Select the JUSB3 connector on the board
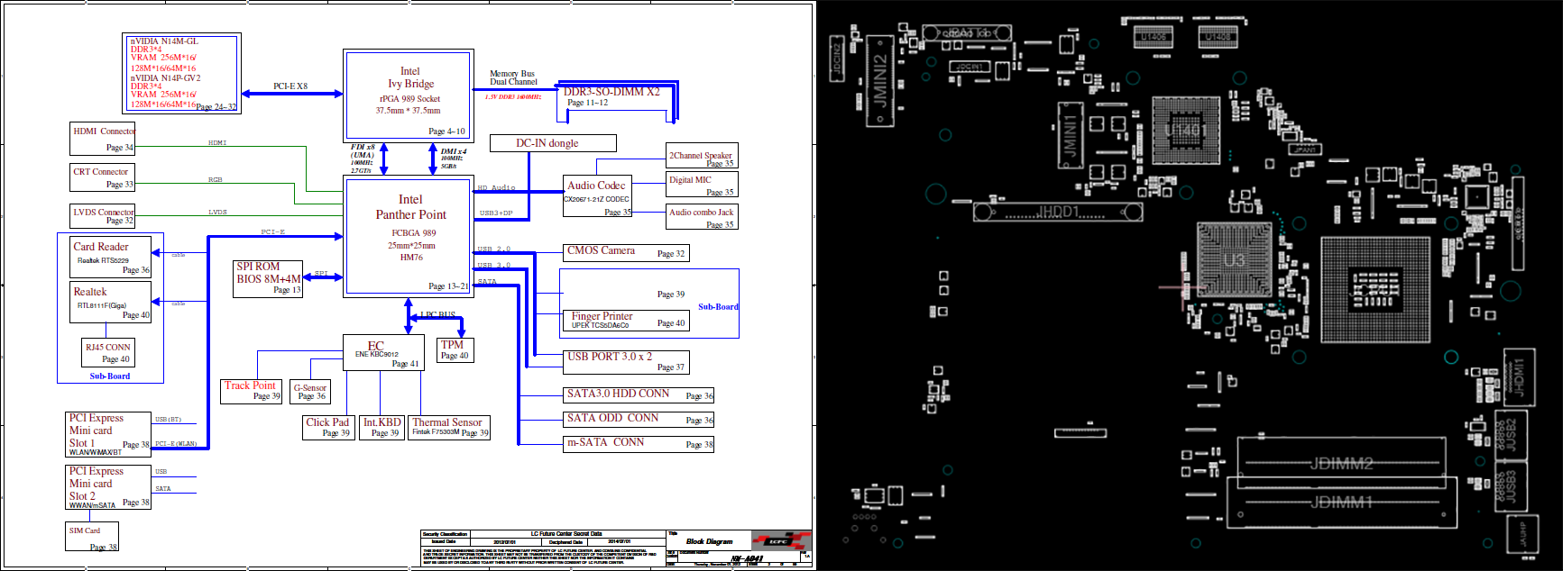This screenshot has width=1563, height=571. (x=1512, y=486)
